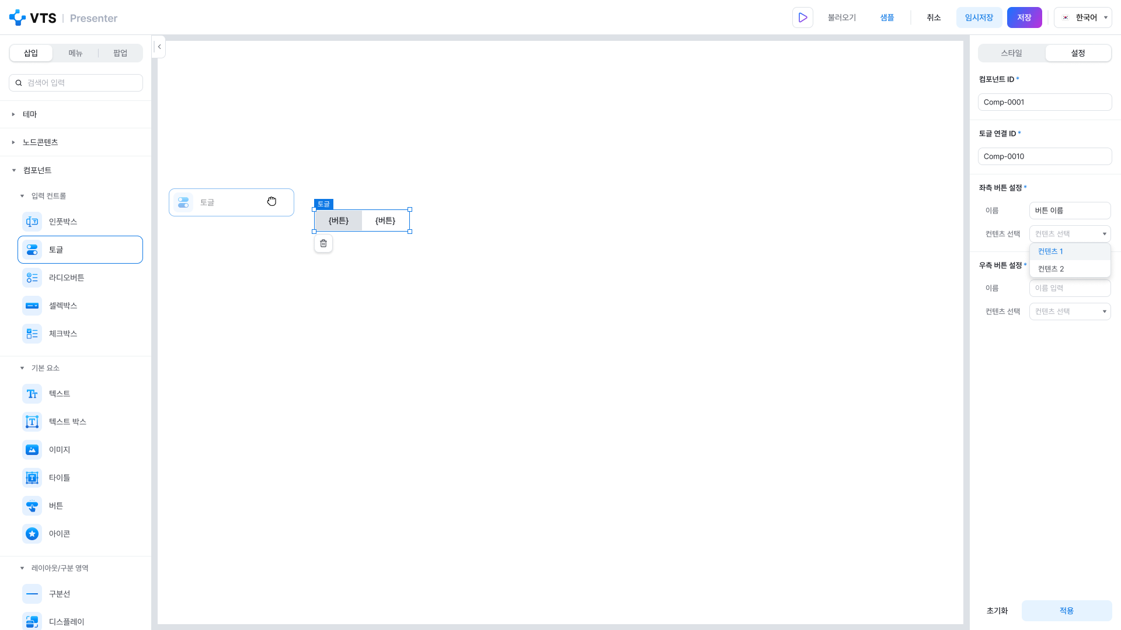Start the presentation preview play button
Viewport: 1121px width, 630px height.
click(803, 17)
